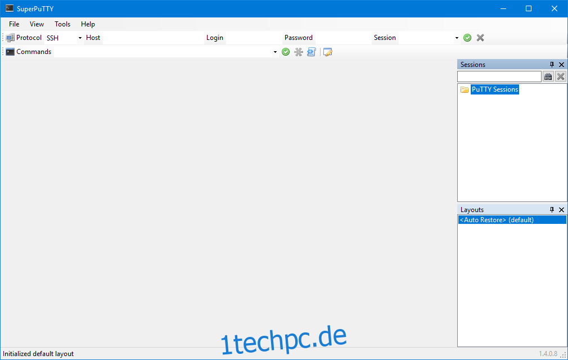Click the Password input field

pos(342,38)
